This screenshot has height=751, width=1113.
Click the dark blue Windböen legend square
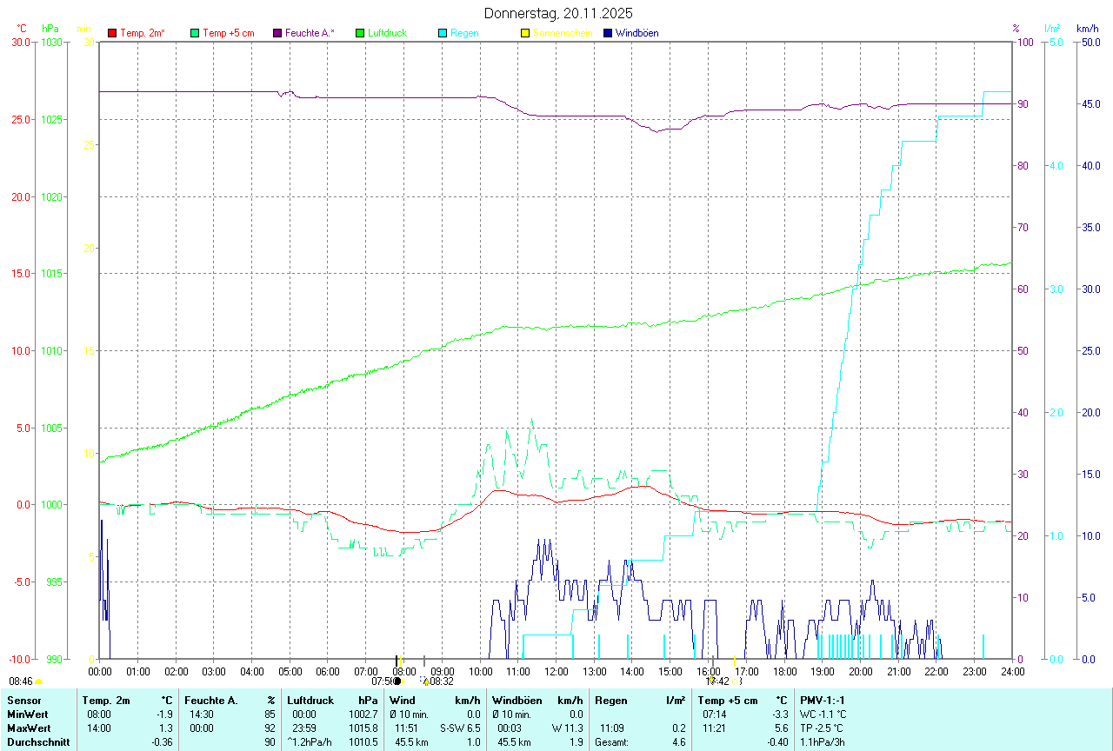(608, 33)
